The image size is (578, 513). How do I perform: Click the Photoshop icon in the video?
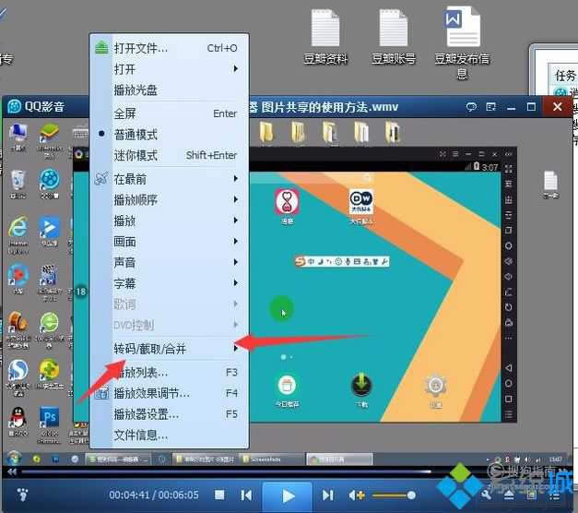pyautogui.click(x=50, y=417)
